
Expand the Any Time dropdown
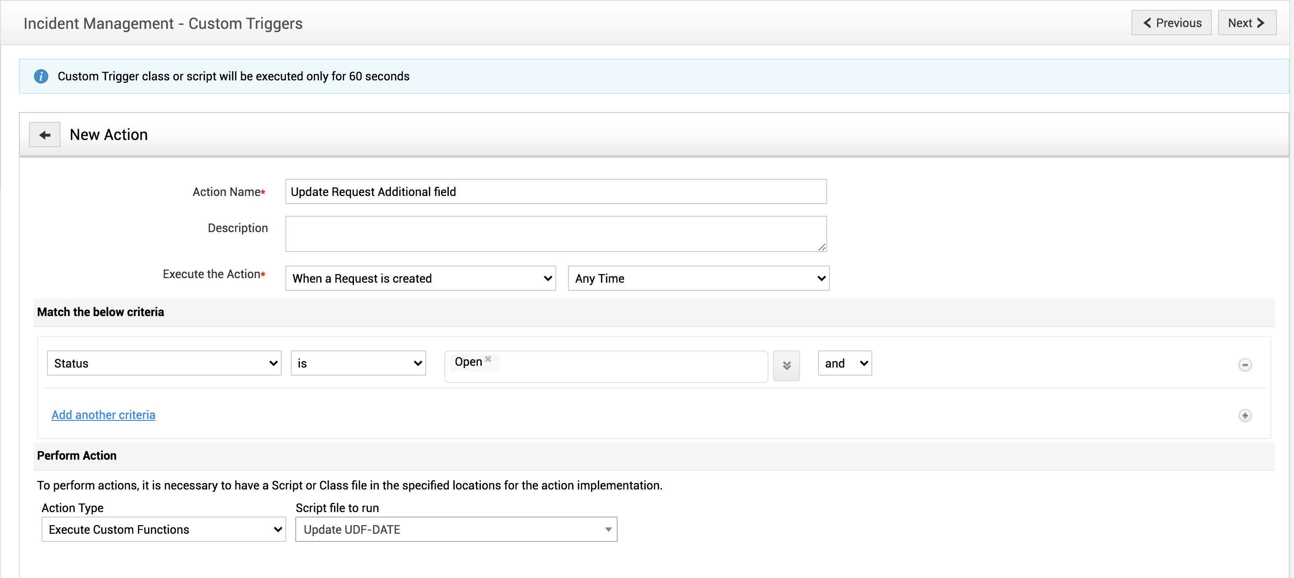coord(698,278)
